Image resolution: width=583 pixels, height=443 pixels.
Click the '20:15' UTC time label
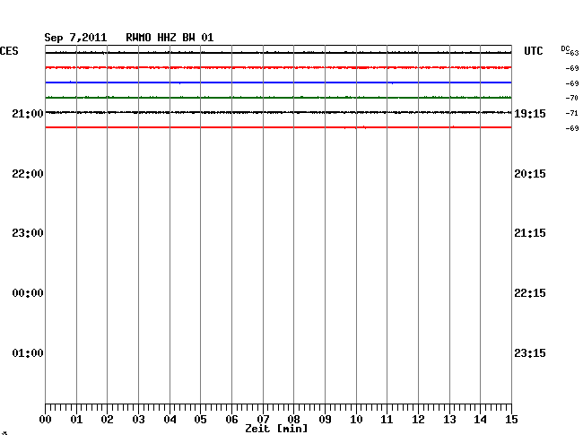coord(530,174)
